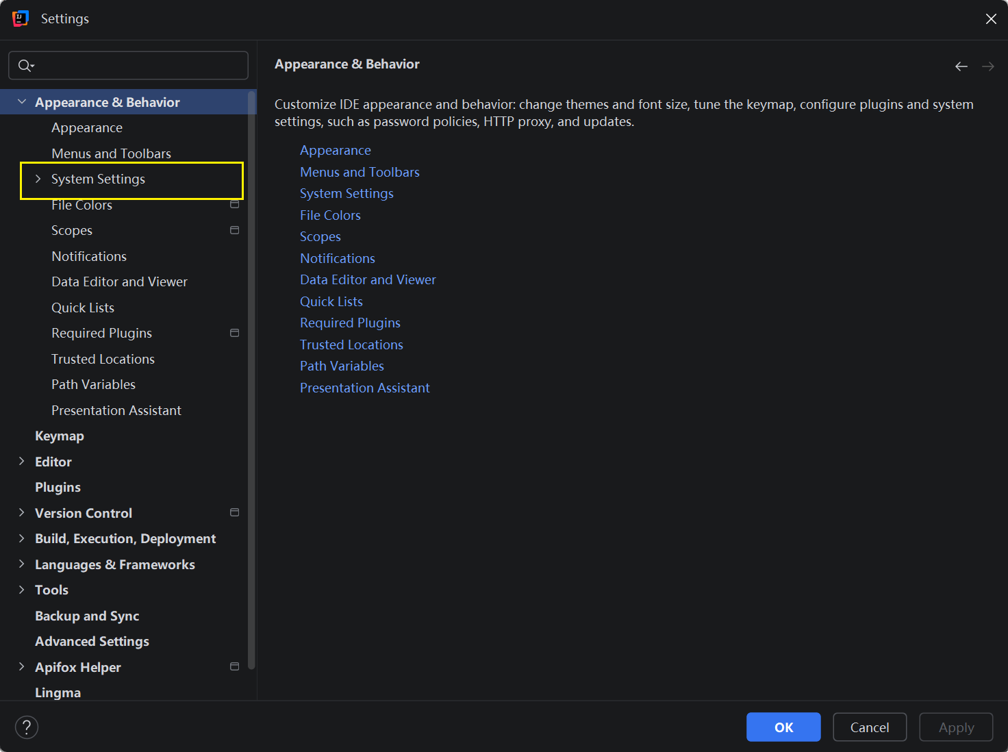
Task: Click project-level icon beside Apifox Helper
Action: [x=234, y=667]
